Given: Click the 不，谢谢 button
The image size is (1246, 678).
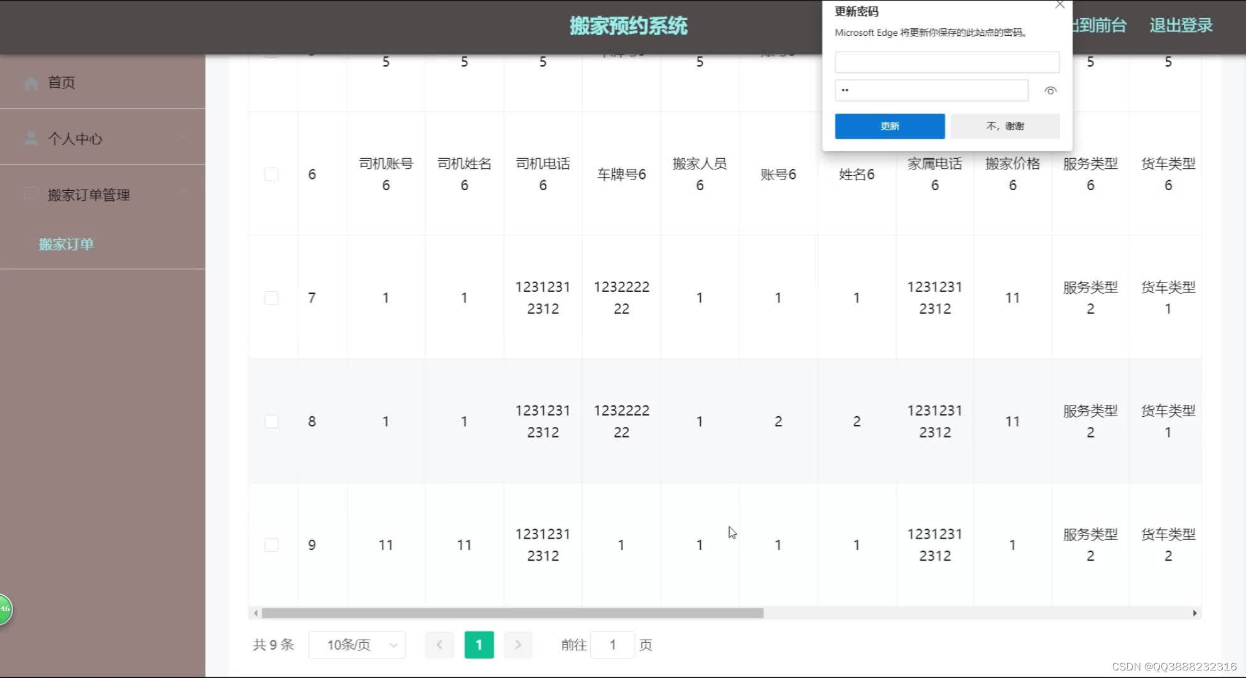Looking at the screenshot, I should [1005, 126].
